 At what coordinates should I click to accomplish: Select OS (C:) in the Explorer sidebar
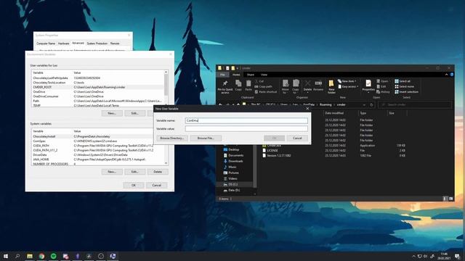coord(232,184)
